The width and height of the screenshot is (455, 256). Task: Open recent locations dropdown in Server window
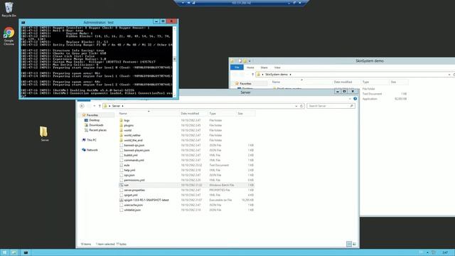(x=95, y=106)
